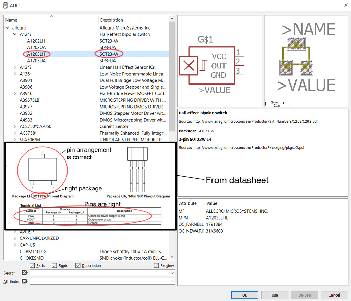This screenshot has height=301, width=351.
Task: Collapse the A12*? device group
Action: [15, 34]
